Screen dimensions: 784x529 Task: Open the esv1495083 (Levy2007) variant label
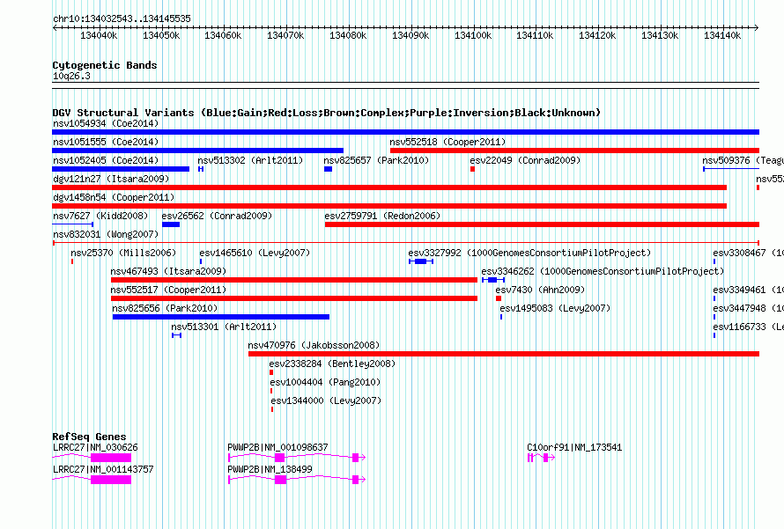[x=555, y=308]
